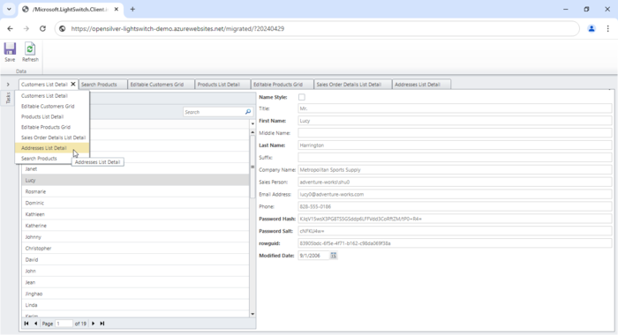Click the First Name field

[455, 121]
